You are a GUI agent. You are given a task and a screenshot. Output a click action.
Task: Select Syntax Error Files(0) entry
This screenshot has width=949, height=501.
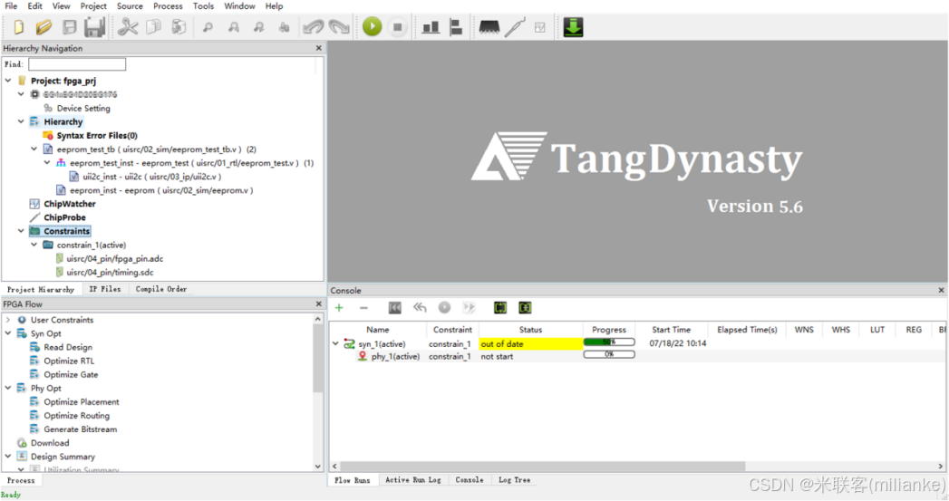click(x=97, y=136)
